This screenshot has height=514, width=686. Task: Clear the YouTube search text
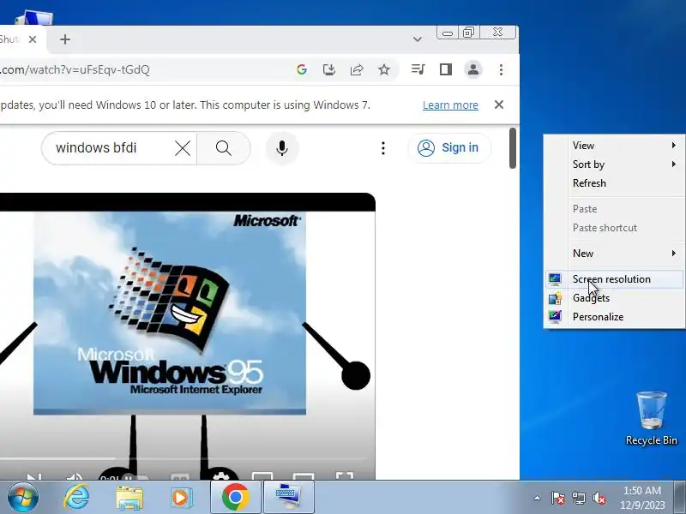tap(183, 148)
